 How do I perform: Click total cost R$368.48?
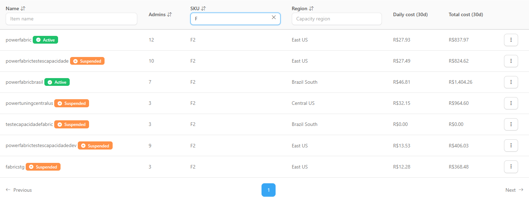coord(459,167)
